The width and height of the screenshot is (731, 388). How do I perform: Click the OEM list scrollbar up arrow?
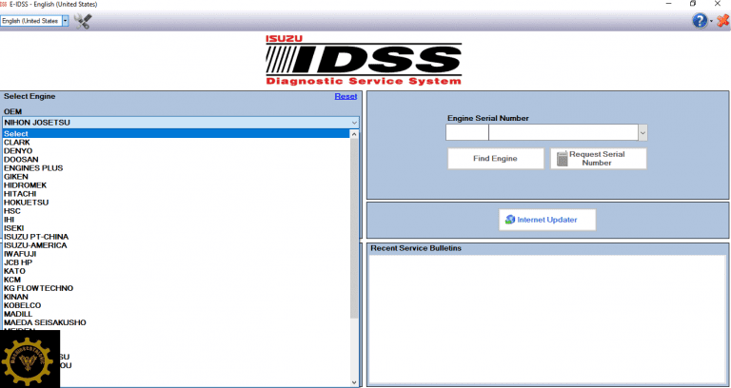click(354, 134)
